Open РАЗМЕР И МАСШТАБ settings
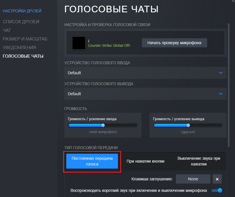This screenshot has height=197, width=235. point(25,39)
